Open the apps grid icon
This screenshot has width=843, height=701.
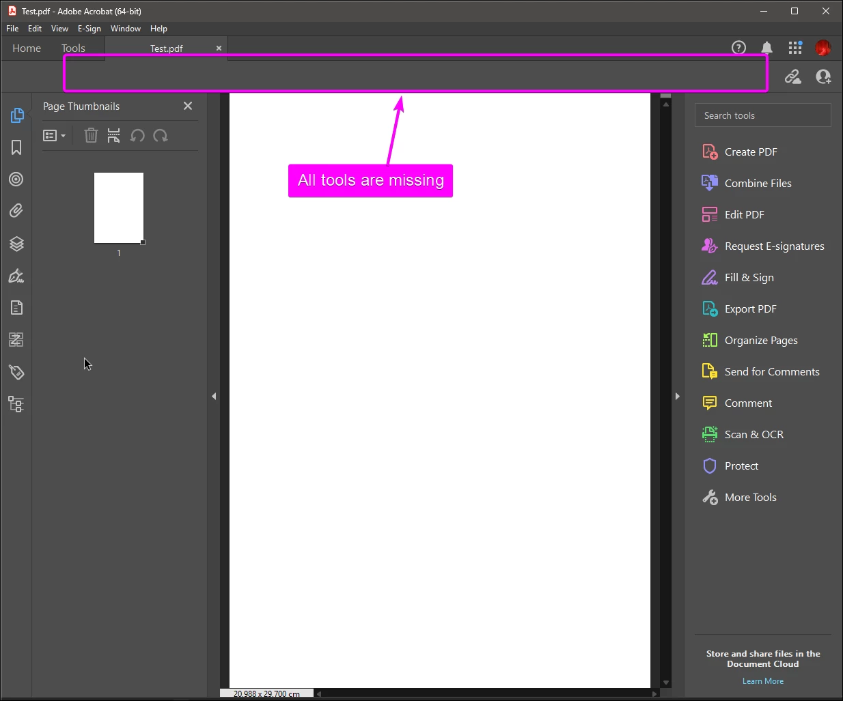tap(795, 47)
